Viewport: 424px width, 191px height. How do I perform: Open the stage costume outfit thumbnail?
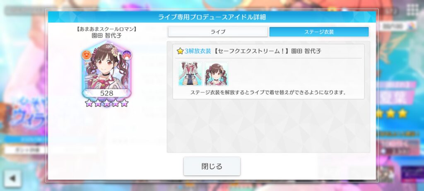pos(190,74)
